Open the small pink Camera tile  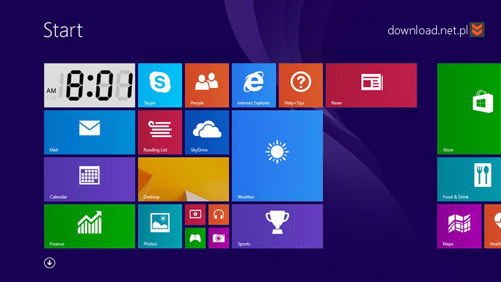[x=219, y=238]
